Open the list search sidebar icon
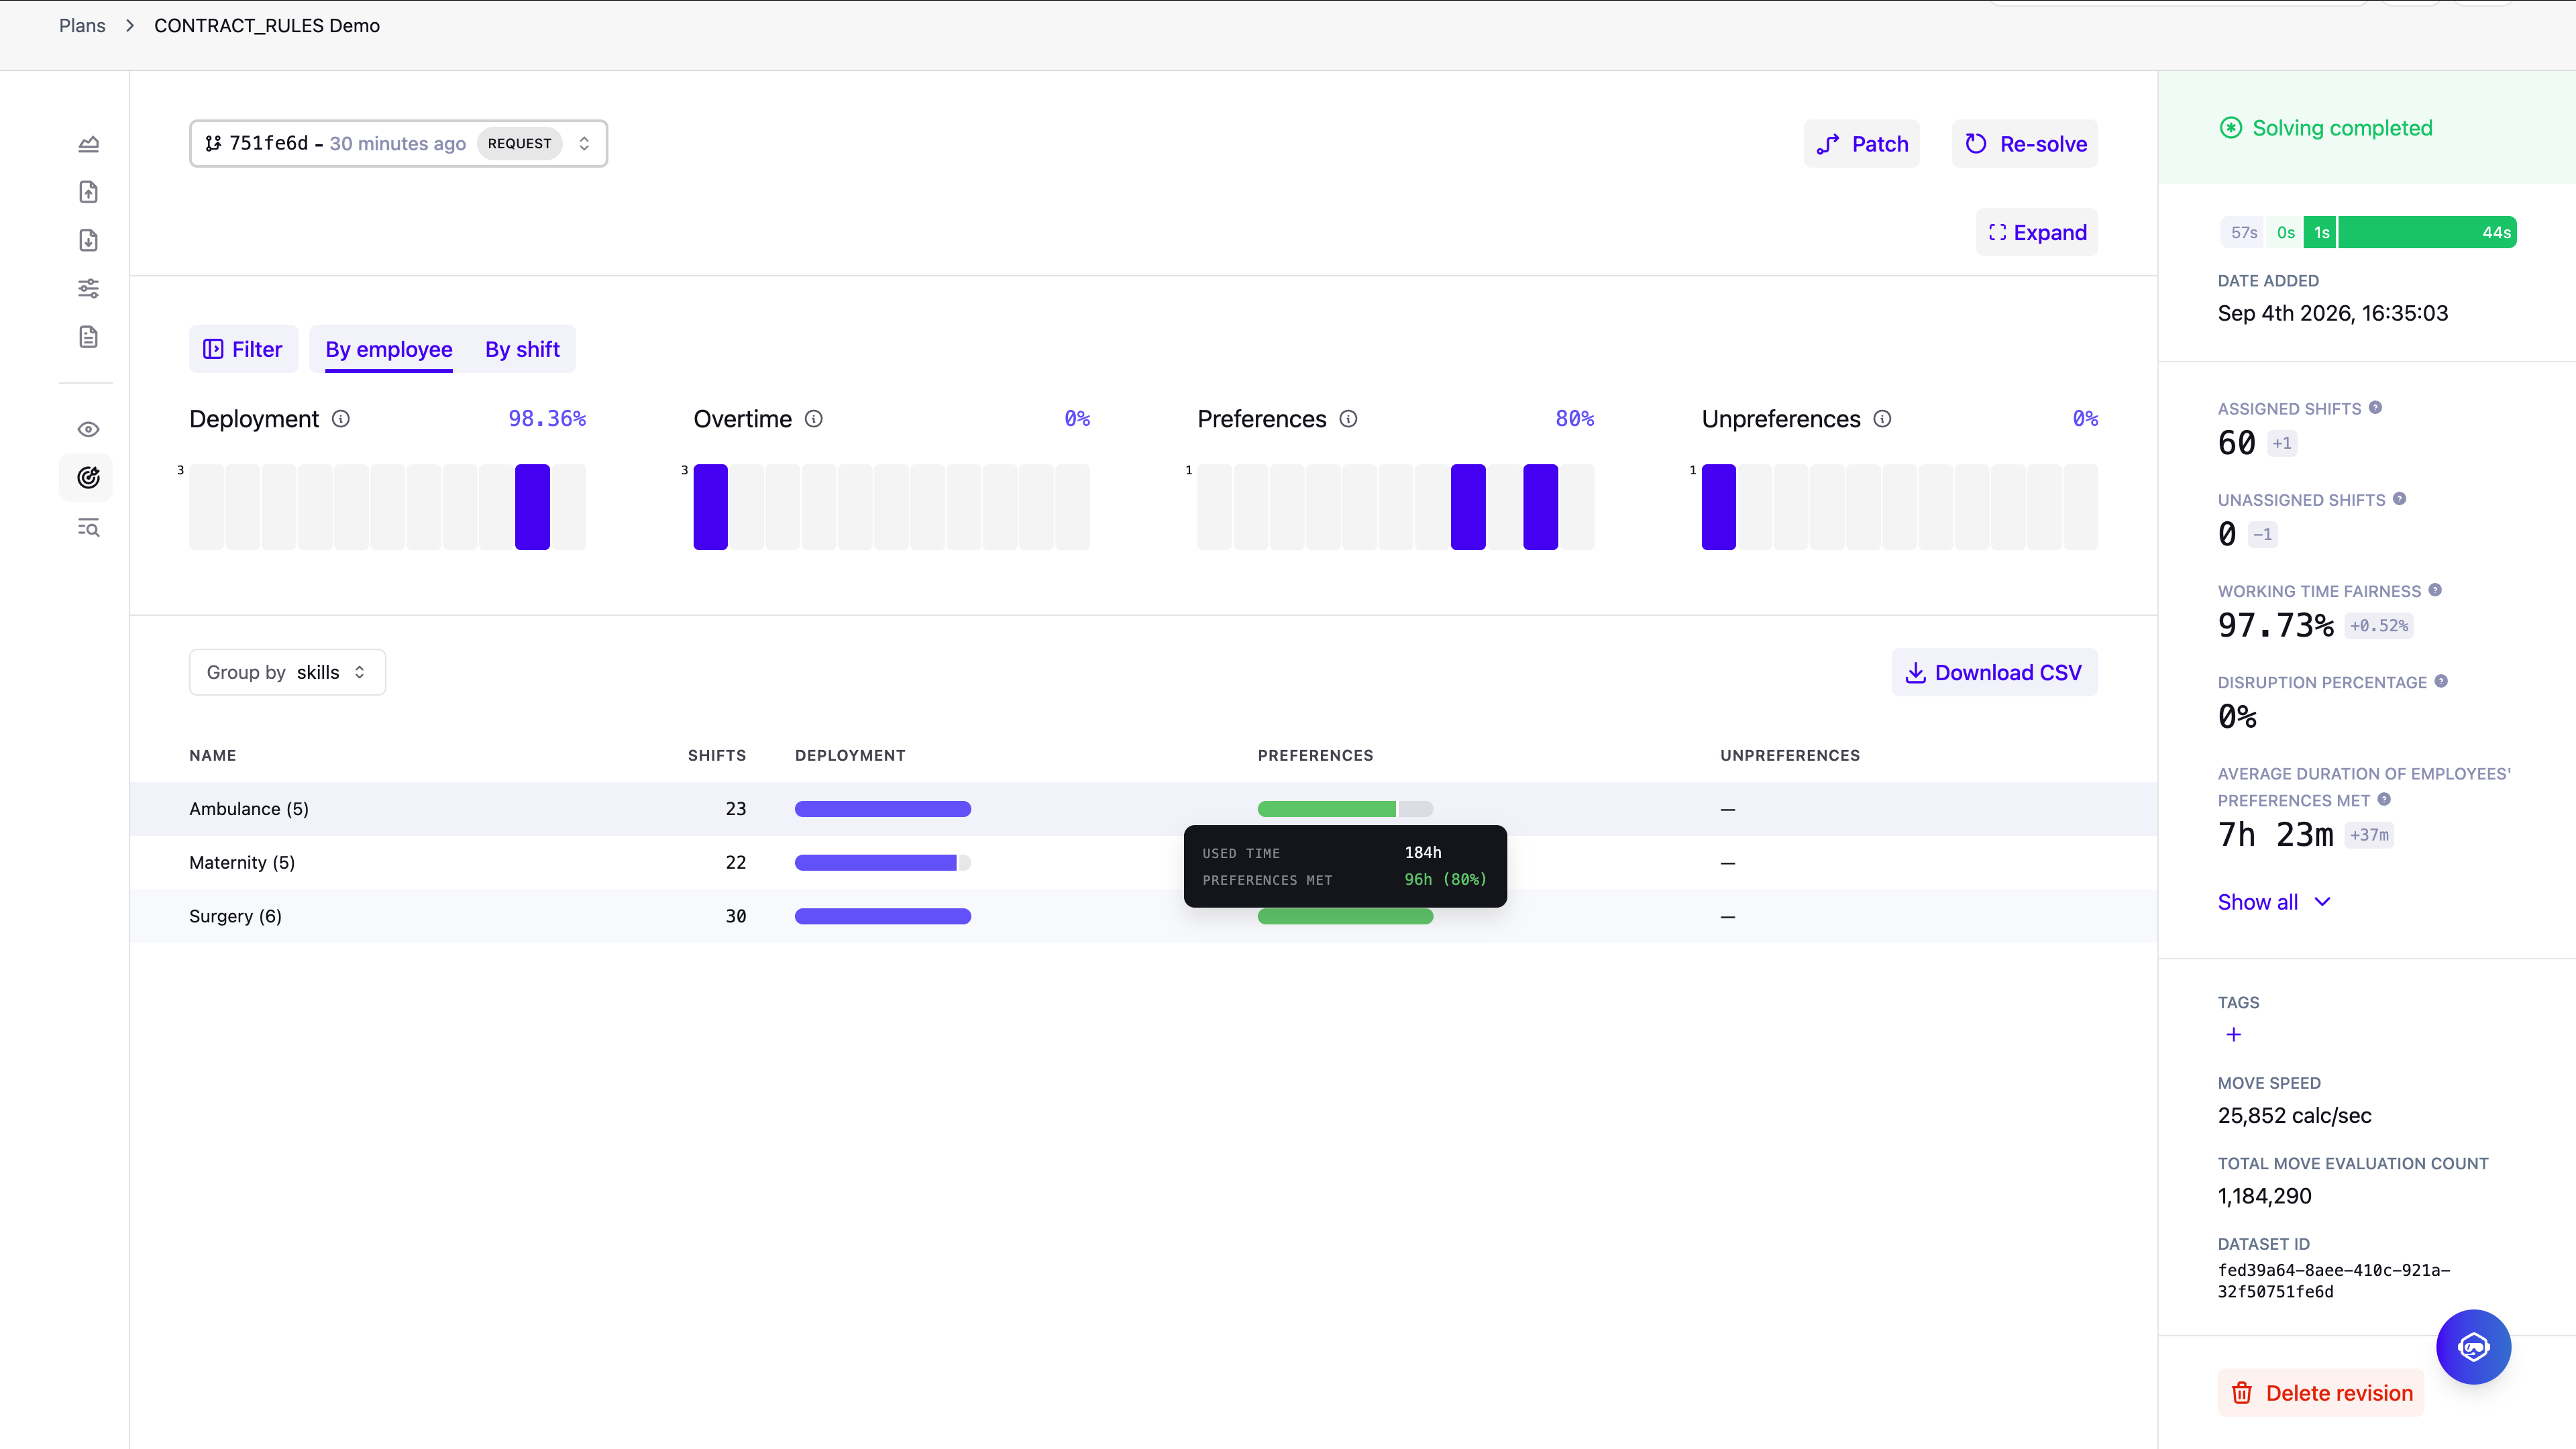 [88, 527]
